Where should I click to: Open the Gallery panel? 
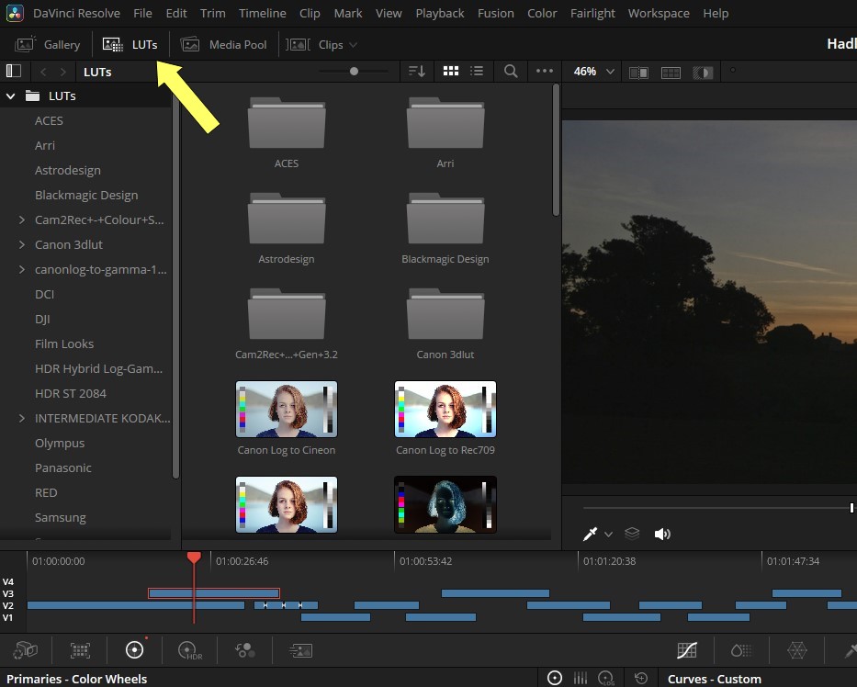point(48,44)
